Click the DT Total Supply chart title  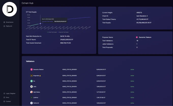click(x=31, y=12)
